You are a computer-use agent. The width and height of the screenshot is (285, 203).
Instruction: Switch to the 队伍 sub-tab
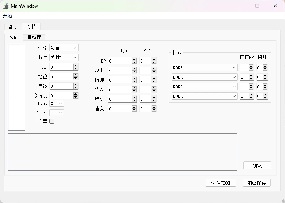(14, 37)
